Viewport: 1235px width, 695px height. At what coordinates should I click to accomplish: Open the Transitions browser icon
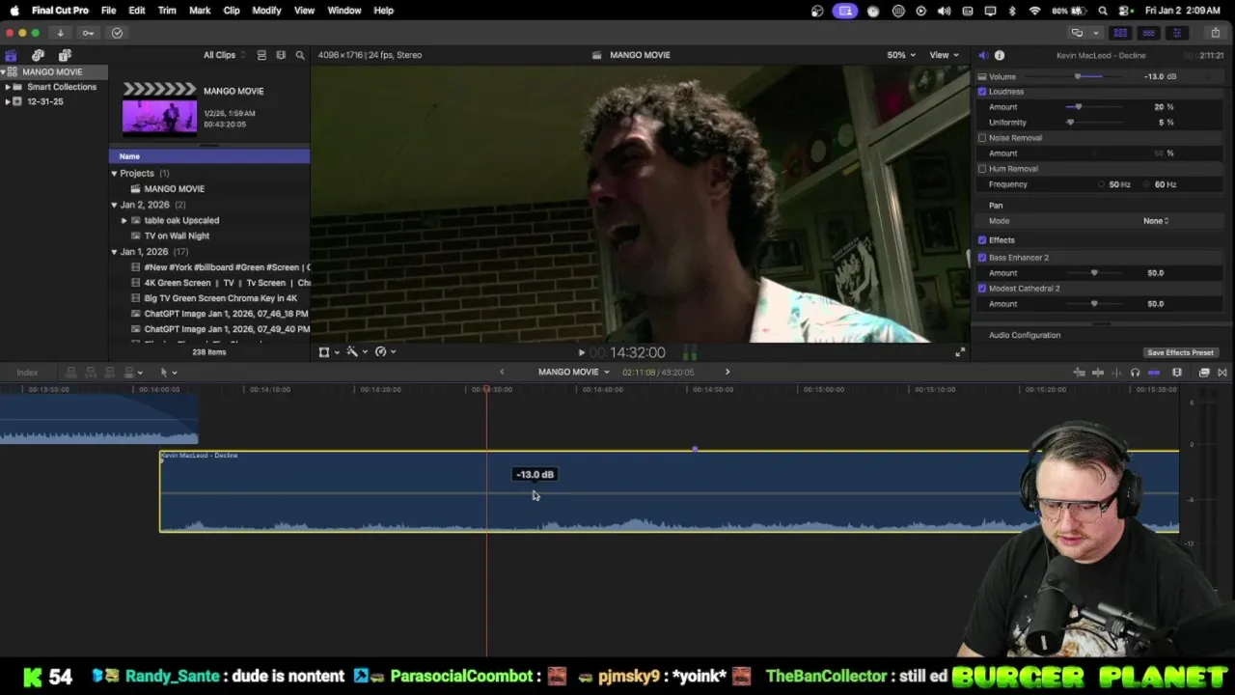(x=1222, y=373)
